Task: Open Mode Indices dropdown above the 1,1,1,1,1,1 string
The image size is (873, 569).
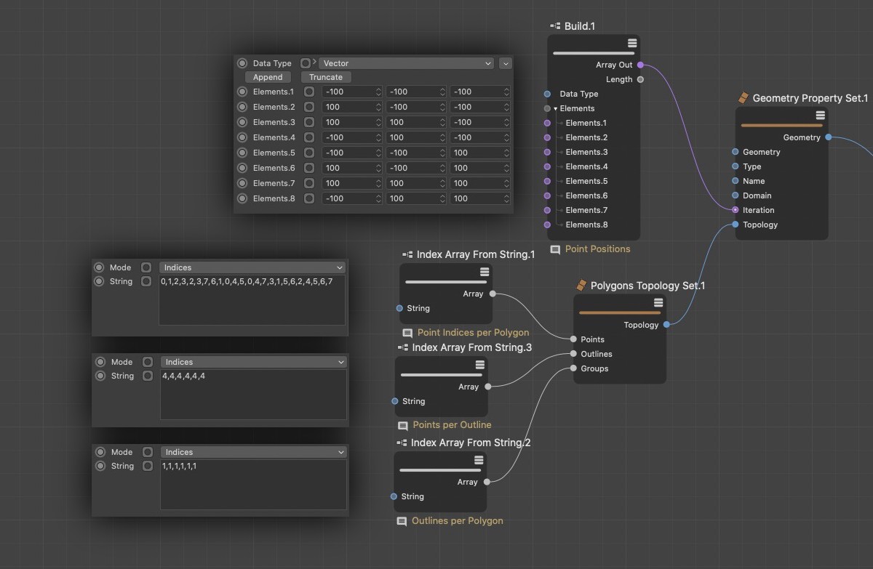Action: point(253,452)
